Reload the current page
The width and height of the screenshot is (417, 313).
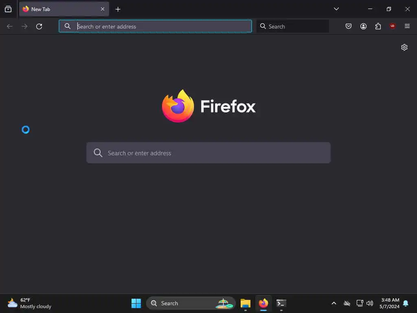(x=39, y=26)
